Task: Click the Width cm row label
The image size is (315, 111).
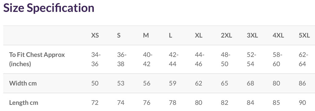Action: coord(23,83)
